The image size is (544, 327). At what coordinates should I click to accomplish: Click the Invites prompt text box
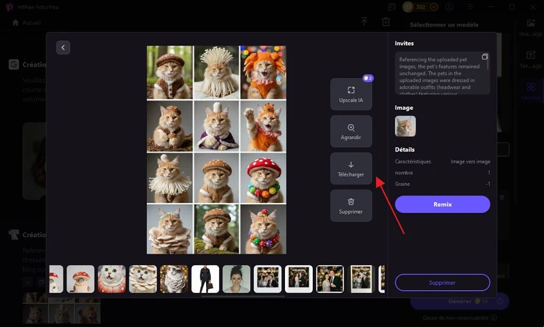443,73
